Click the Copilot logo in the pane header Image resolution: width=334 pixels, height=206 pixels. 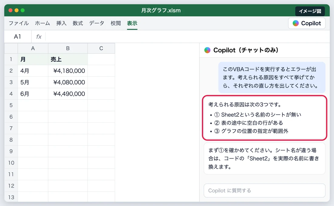[207, 50]
